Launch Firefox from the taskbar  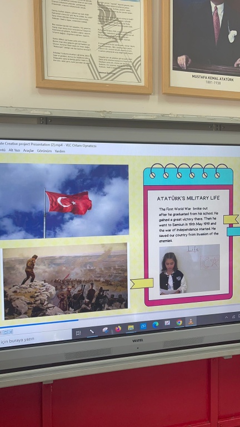118,329
